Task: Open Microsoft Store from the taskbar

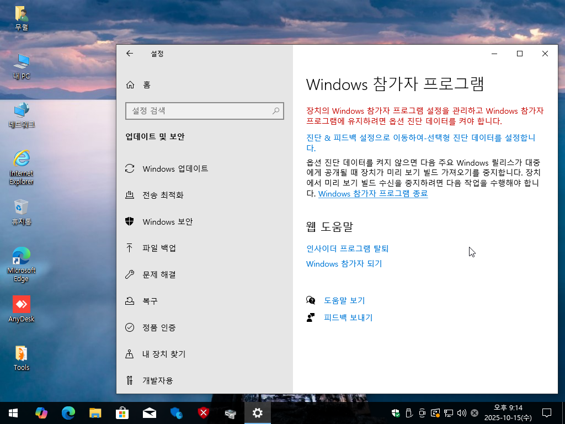Action: [x=122, y=413]
